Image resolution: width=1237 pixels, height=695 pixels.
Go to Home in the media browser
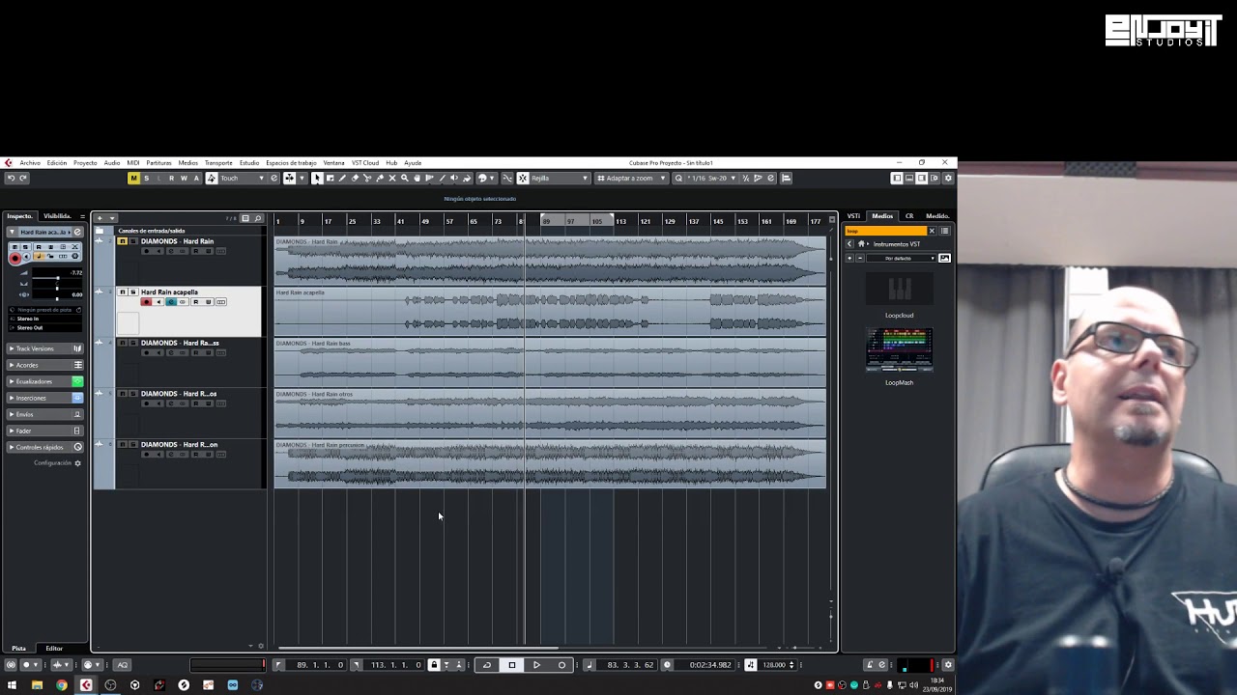861,244
